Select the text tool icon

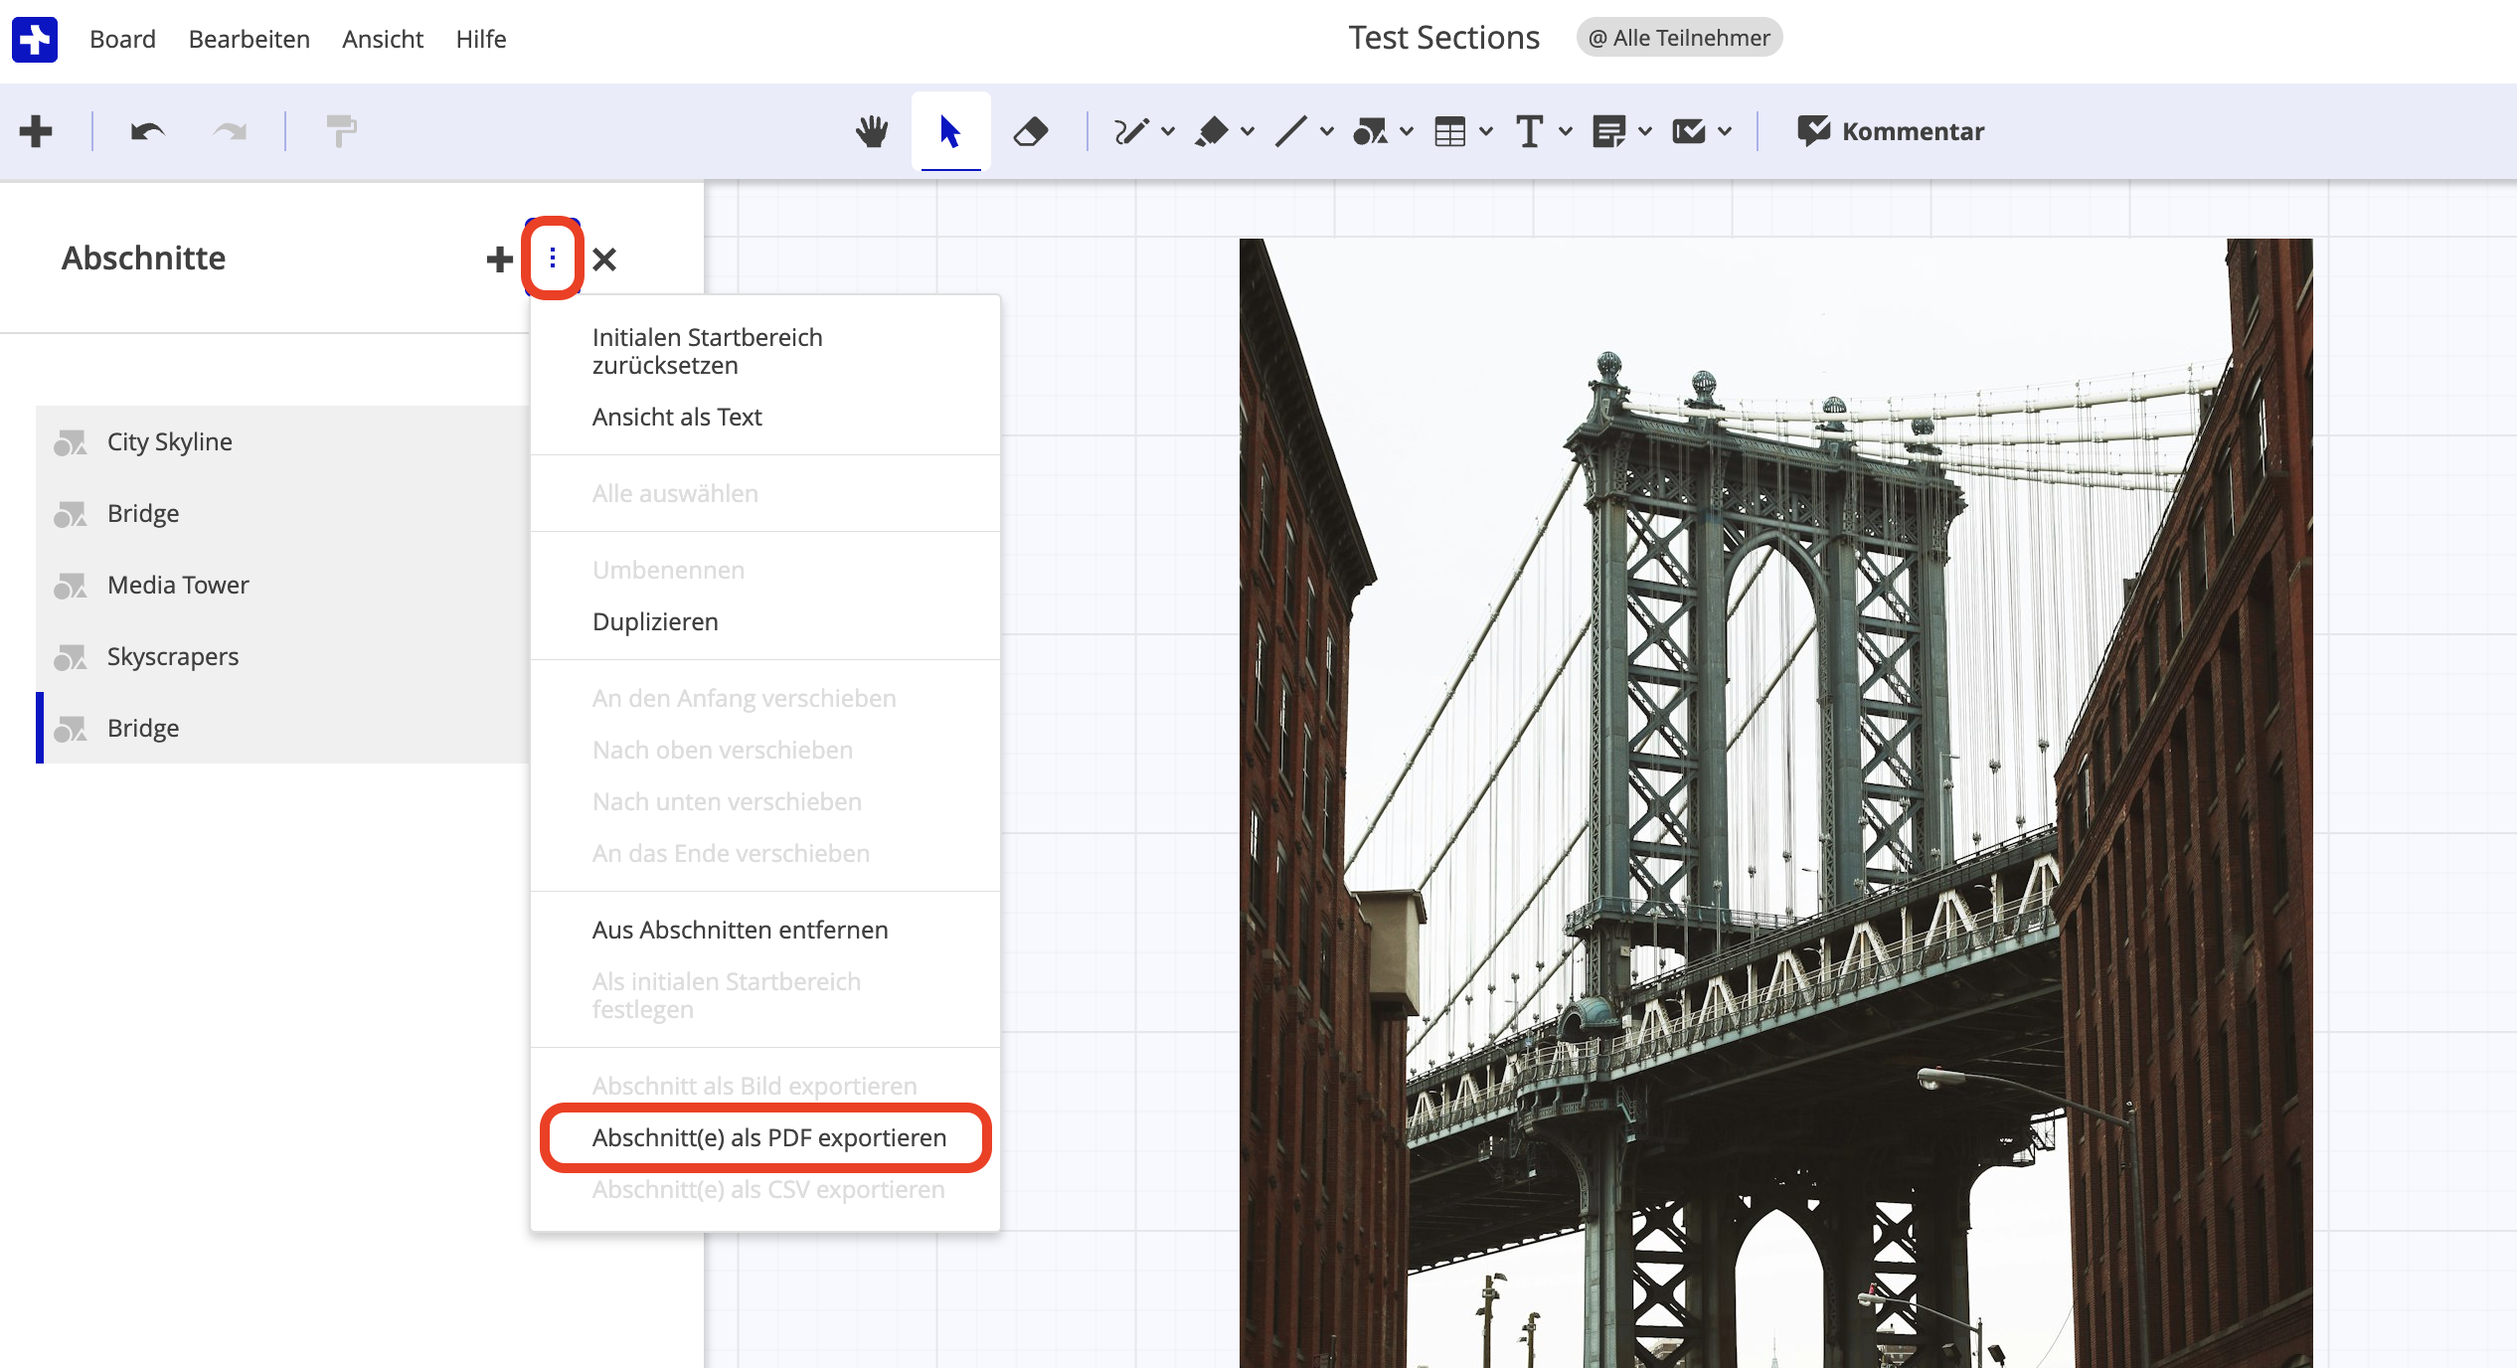point(1529,131)
